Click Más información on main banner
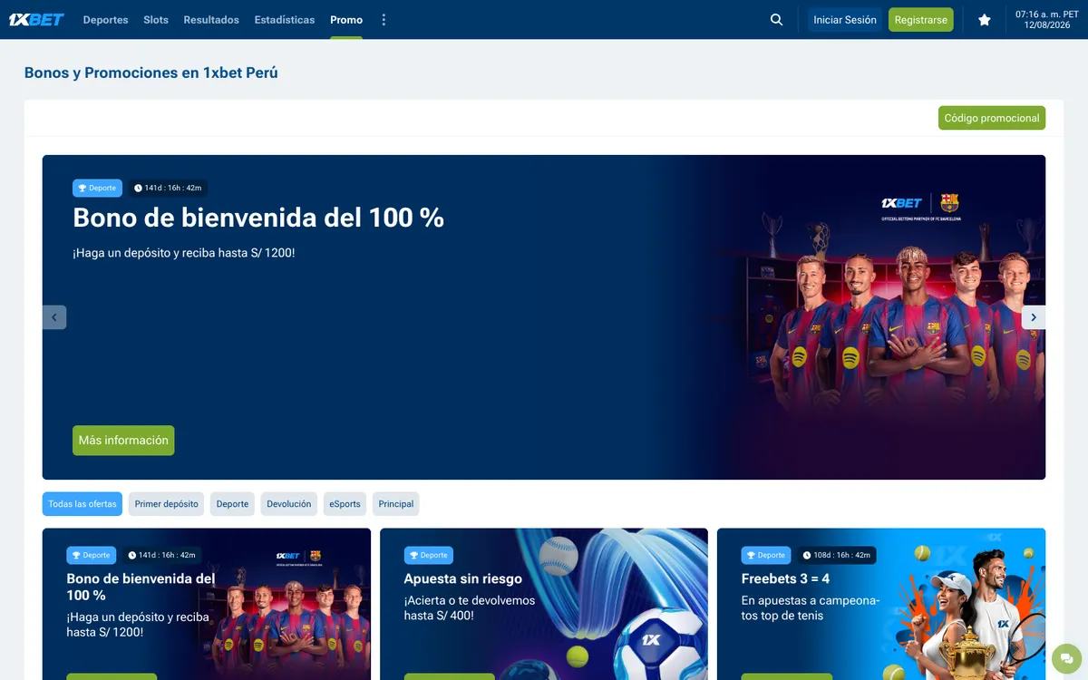This screenshot has width=1088, height=680. coord(123,441)
